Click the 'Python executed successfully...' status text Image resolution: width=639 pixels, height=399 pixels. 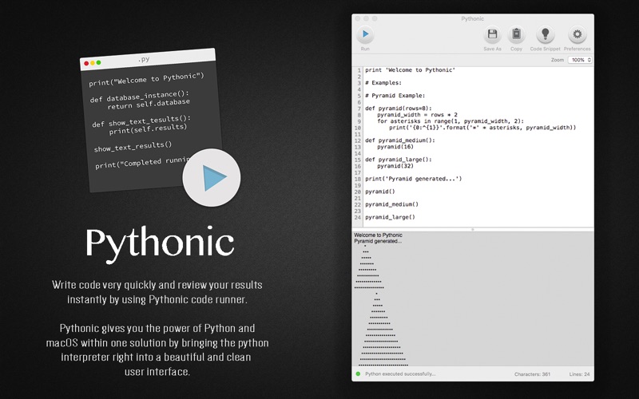[x=400, y=373]
